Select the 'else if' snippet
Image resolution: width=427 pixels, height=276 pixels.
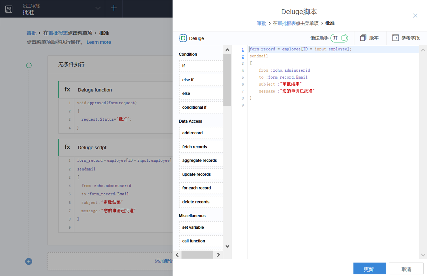[x=201, y=80]
